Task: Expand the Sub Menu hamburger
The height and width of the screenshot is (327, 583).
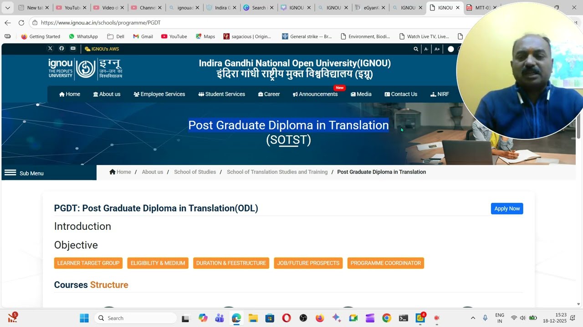Action: 10,173
